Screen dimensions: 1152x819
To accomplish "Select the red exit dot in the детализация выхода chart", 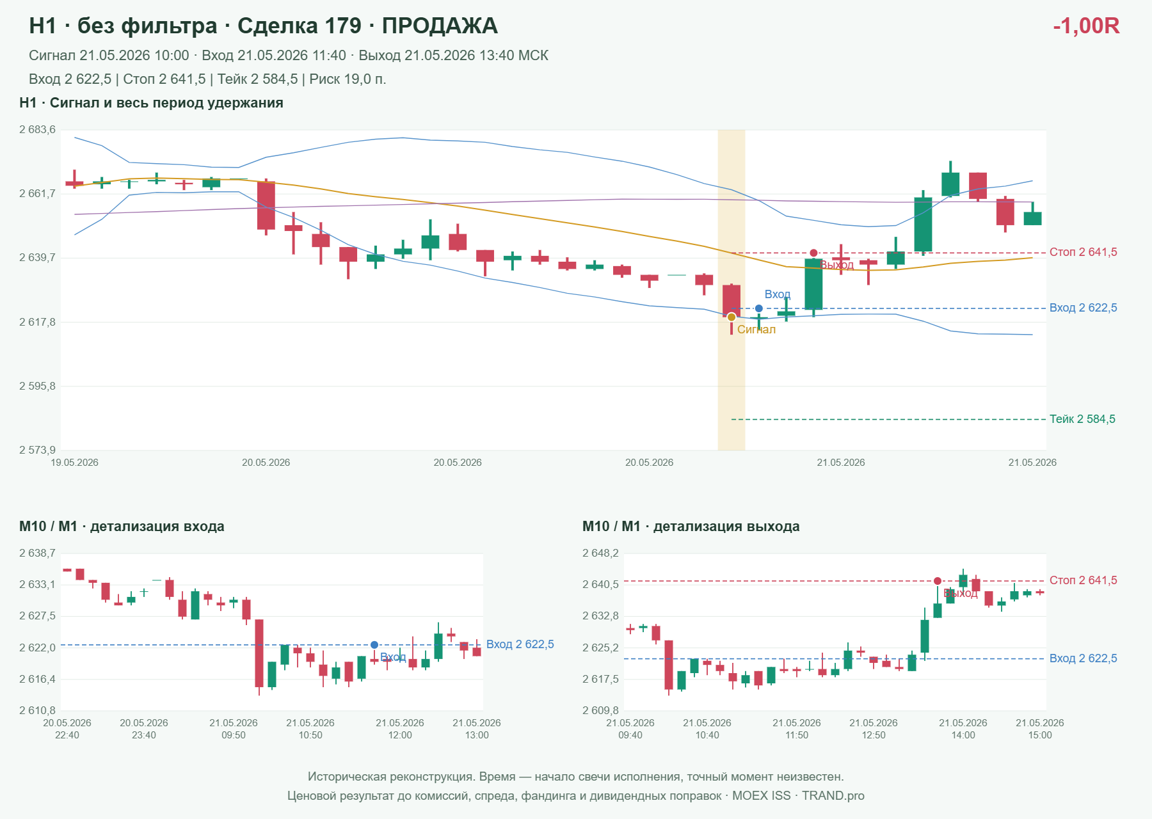I will click(938, 581).
